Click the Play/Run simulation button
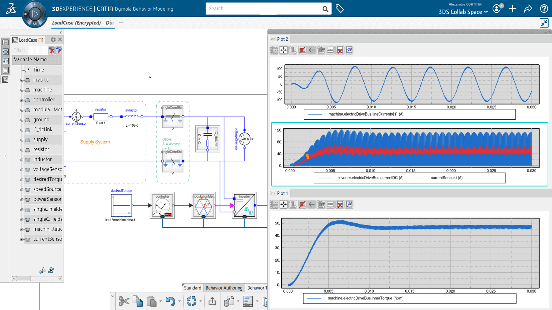 pyautogui.click(x=34, y=13)
